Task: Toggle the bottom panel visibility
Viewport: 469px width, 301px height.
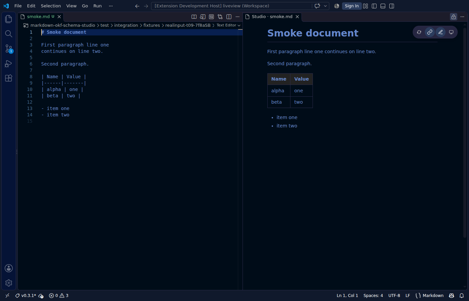Action: [383, 6]
